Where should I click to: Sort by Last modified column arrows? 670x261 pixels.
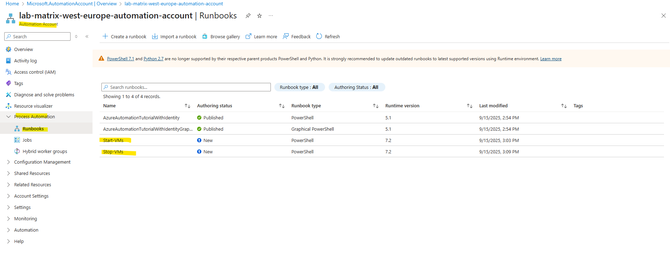[564, 106]
